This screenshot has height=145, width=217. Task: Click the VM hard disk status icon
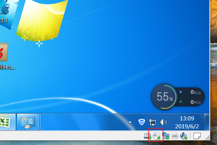(148, 136)
